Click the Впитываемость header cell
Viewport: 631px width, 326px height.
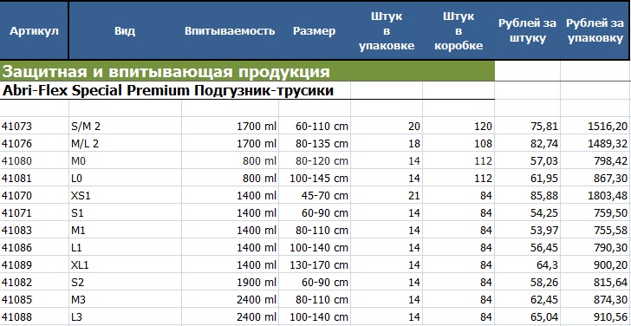click(x=230, y=31)
